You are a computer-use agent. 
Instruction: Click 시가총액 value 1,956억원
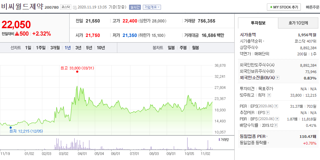[x=307, y=35]
